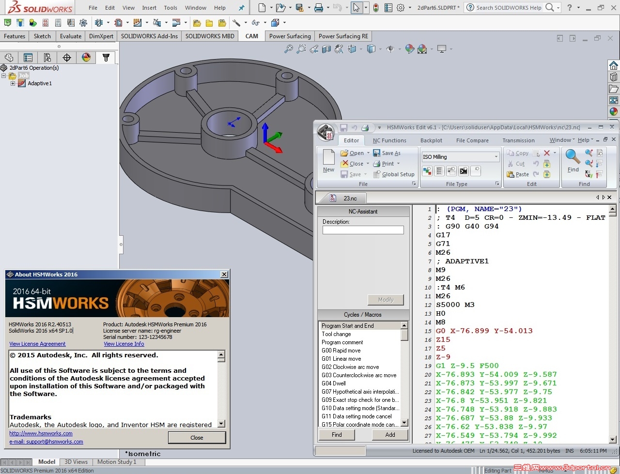Open the HSMWorks tool library icon
The image size is (620, 474).
tap(71, 23)
